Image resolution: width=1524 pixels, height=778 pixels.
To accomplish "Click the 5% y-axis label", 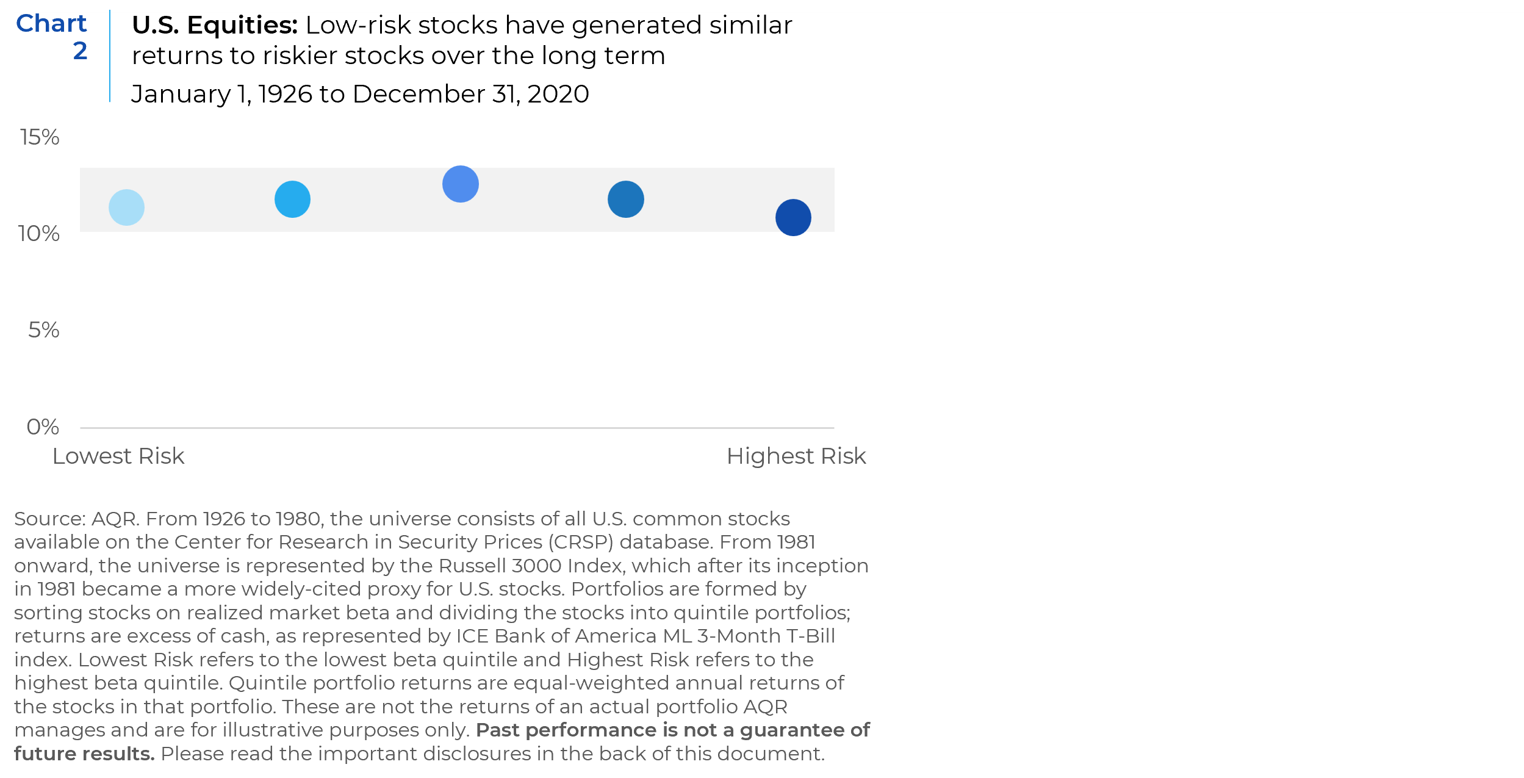I will click(43, 330).
